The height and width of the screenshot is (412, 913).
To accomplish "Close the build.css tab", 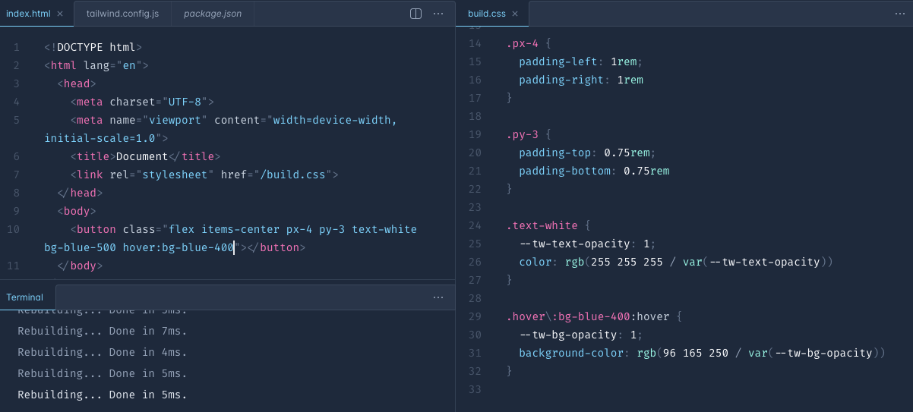I will click(x=515, y=14).
